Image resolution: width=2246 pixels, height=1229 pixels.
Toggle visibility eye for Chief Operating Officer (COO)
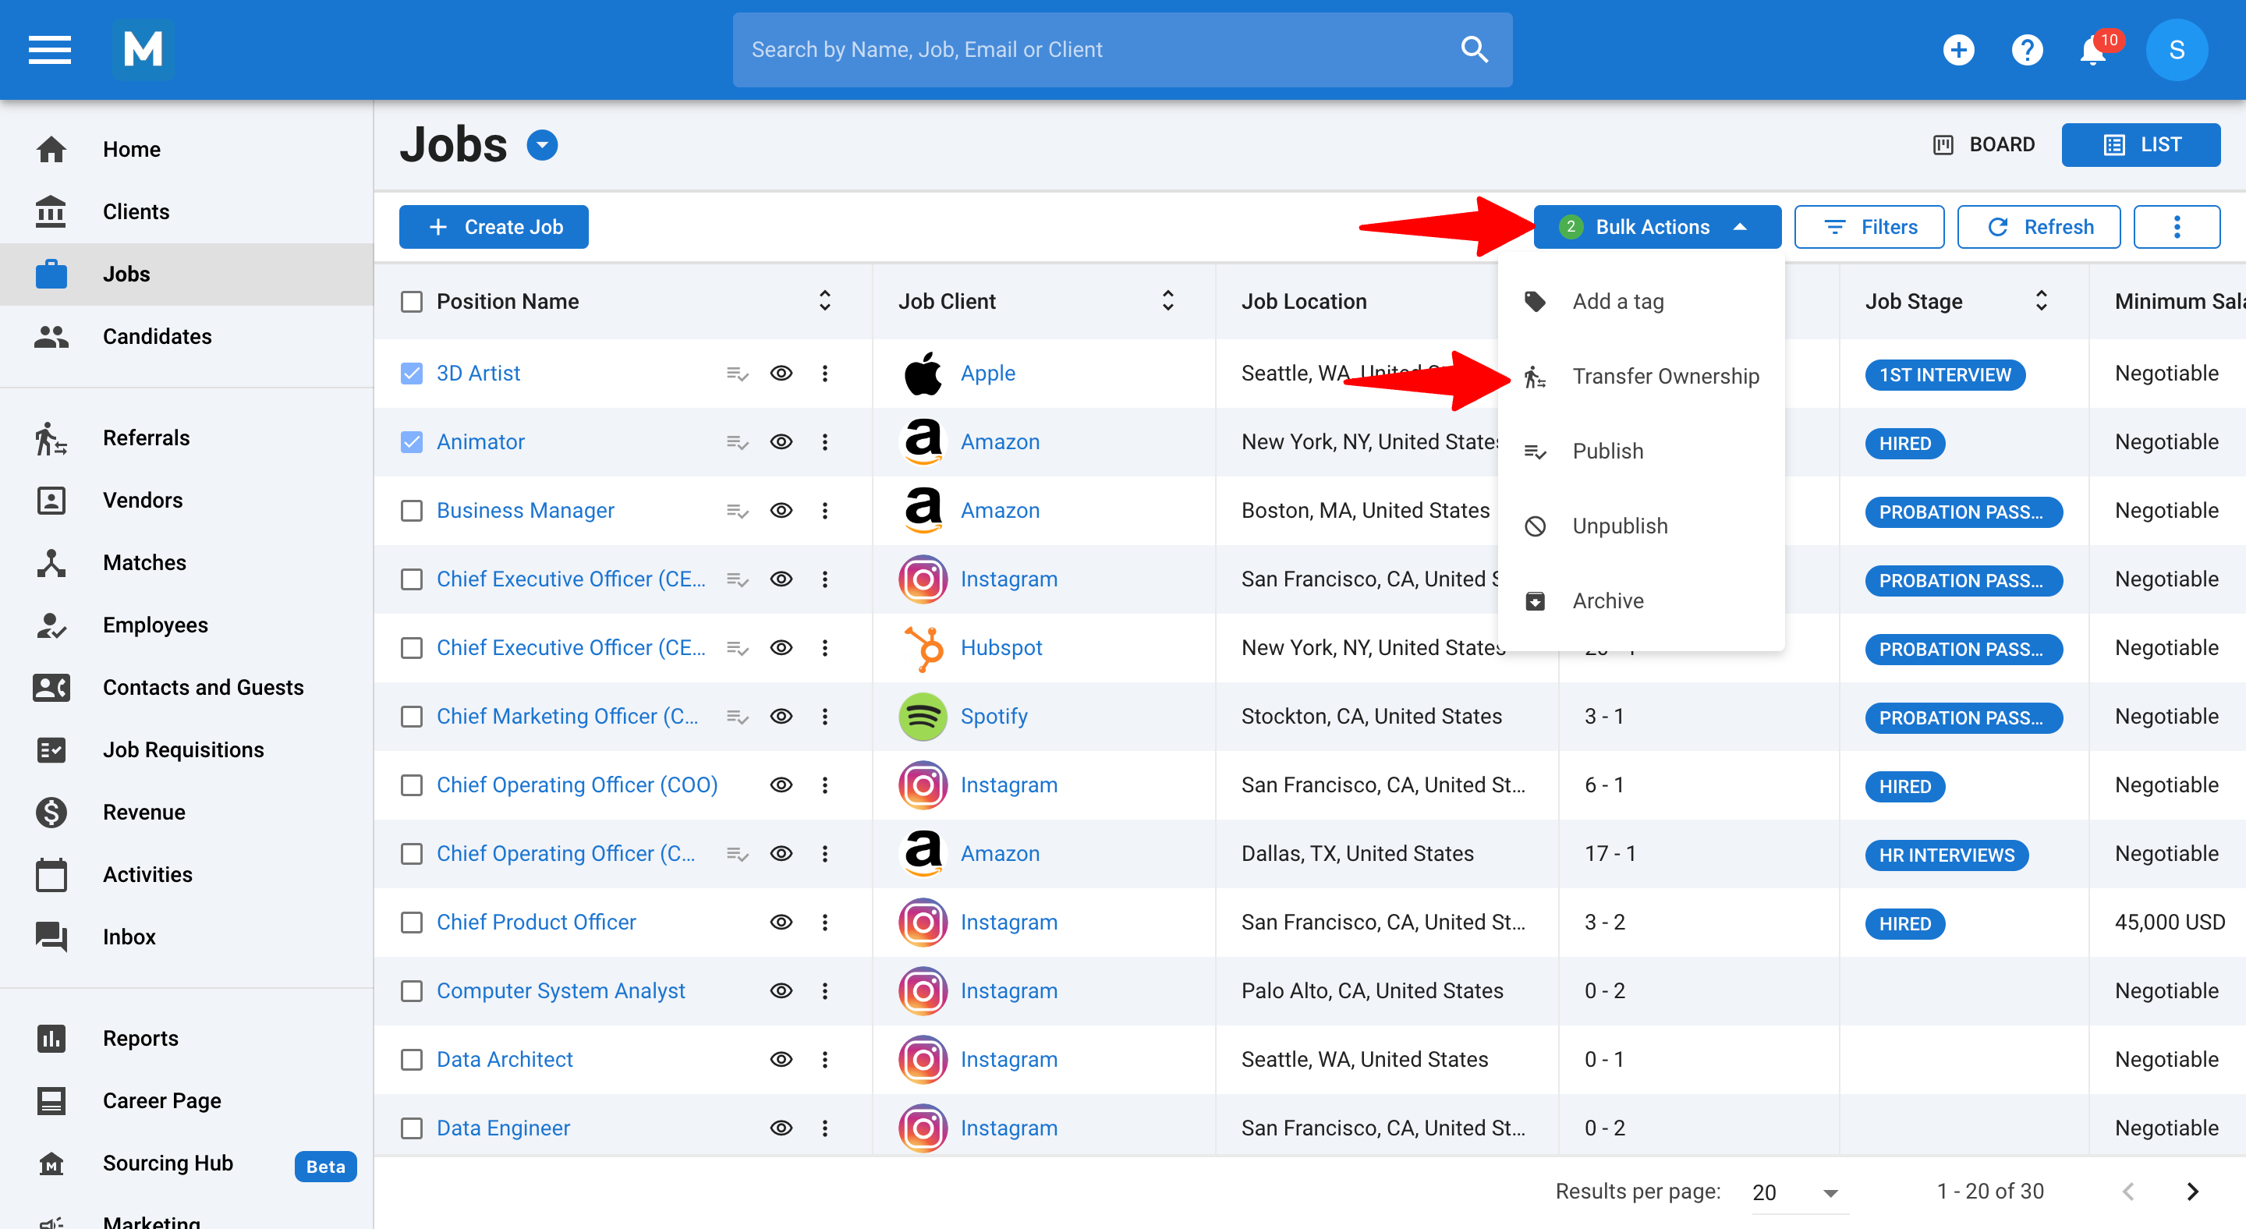coord(781,785)
